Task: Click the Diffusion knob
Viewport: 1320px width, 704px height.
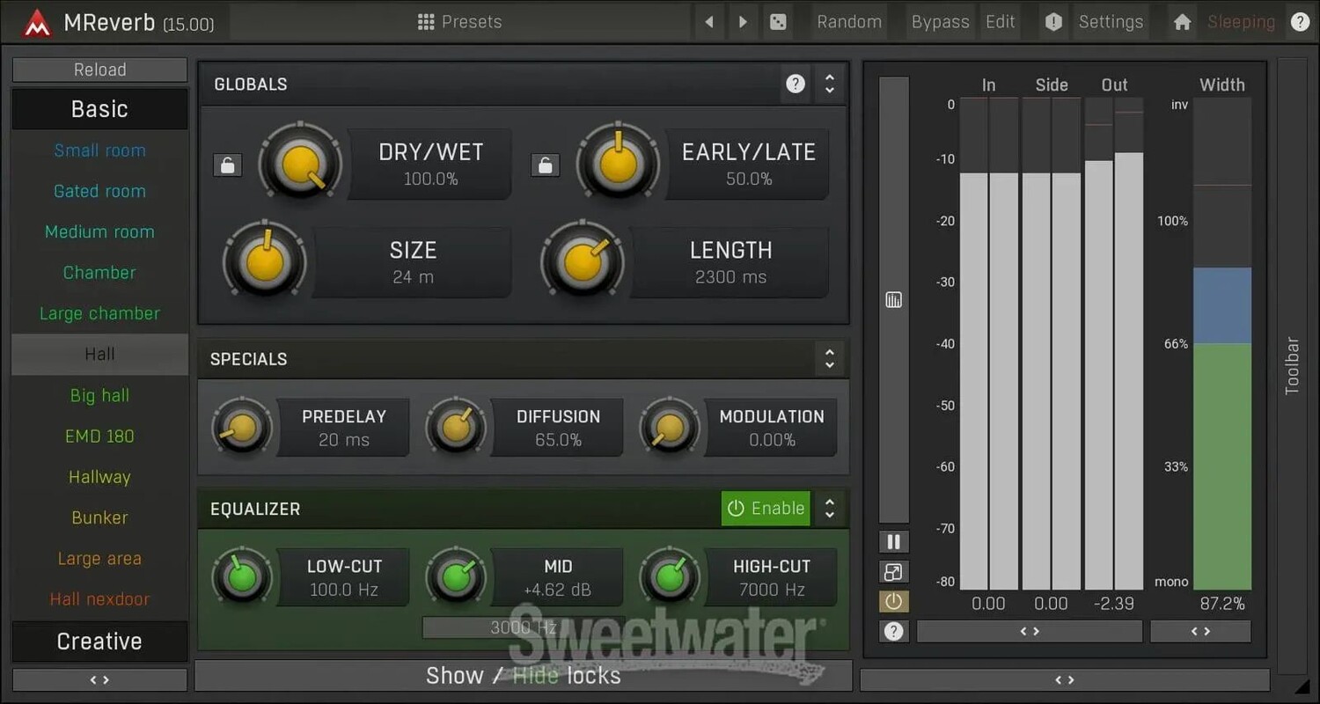Action: (x=456, y=427)
